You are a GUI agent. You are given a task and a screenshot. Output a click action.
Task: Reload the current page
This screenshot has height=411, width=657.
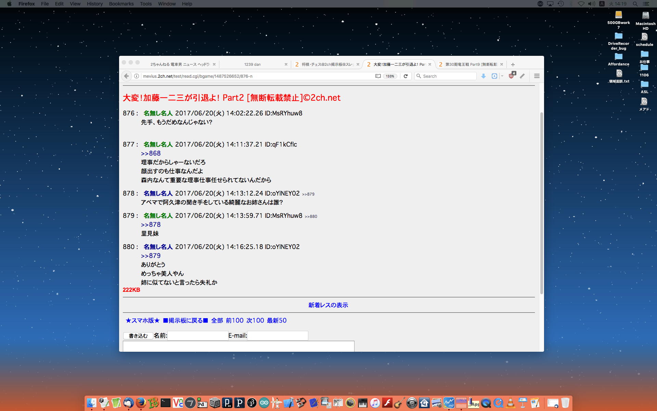pos(405,76)
